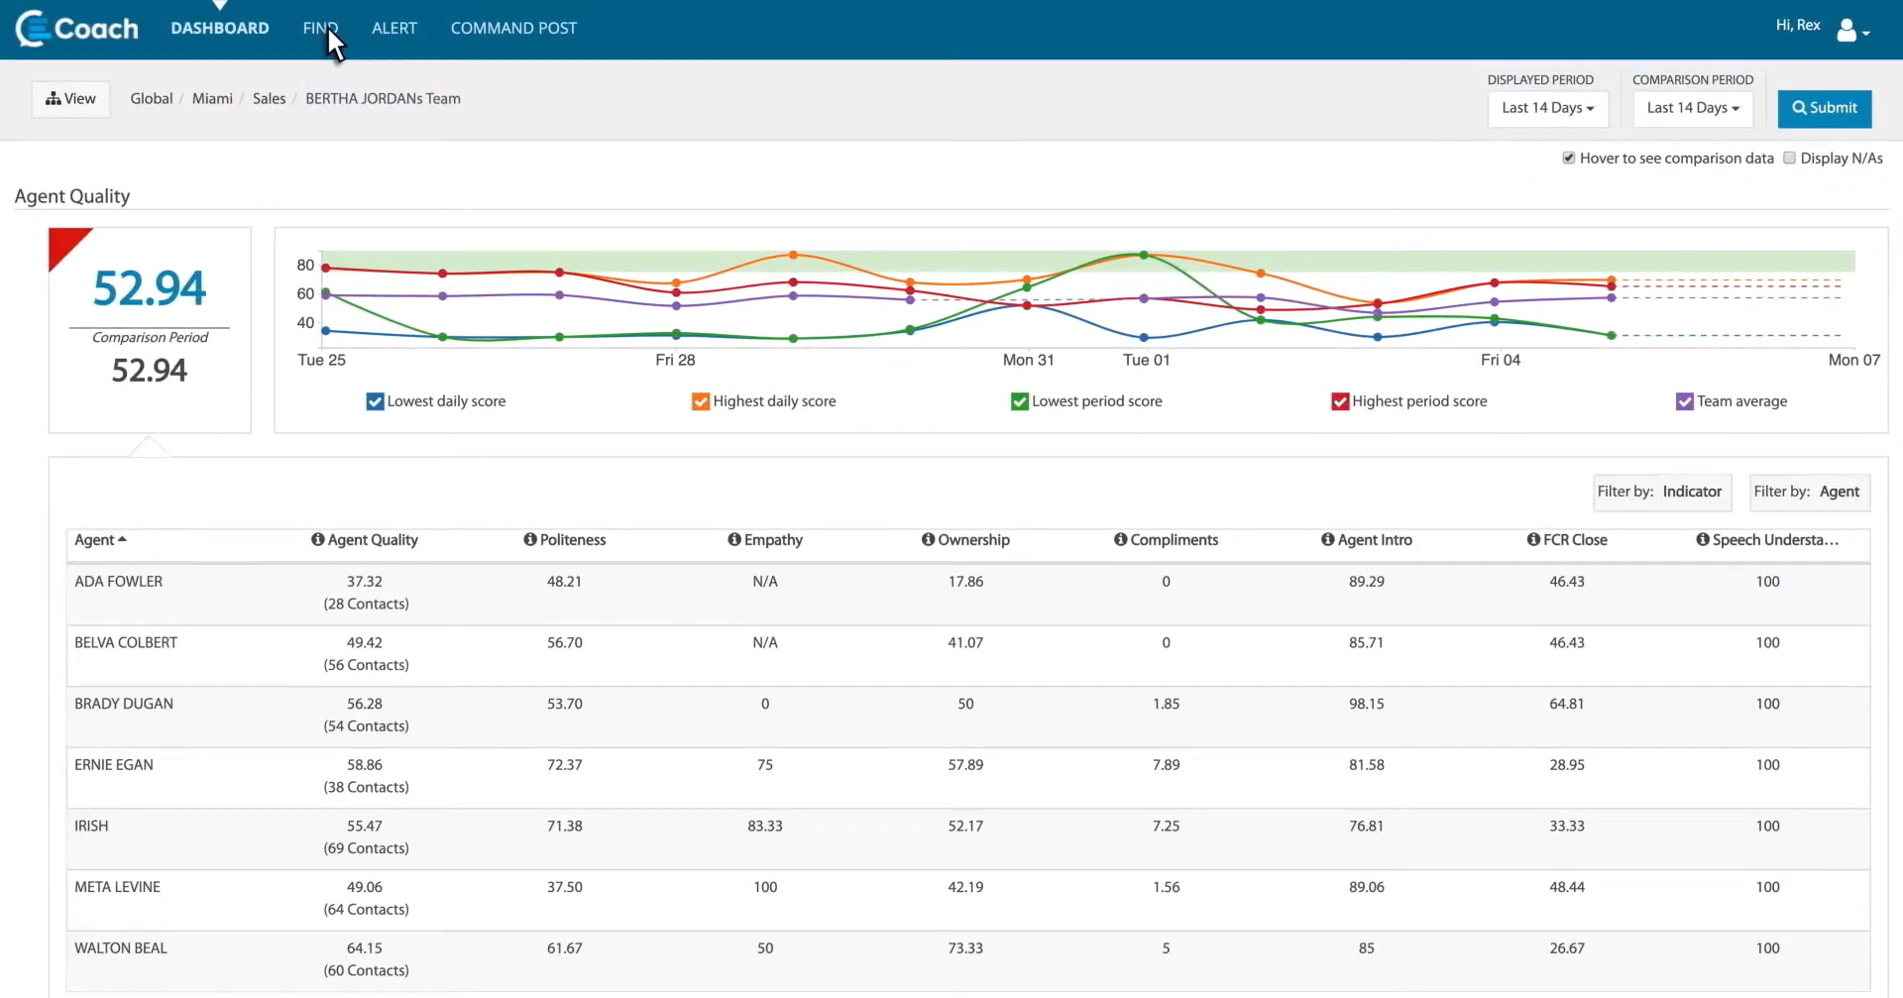Click IRISH's Empathy value 83.33
1903x998 pixels.
pos(765,826)
